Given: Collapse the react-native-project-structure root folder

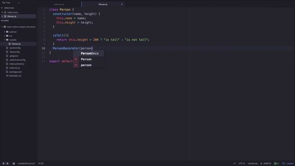Looking at the screenshot, I should click(2, 27).
